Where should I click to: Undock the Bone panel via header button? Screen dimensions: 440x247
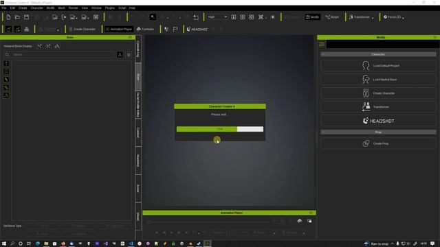pyautogui.click(x=130, y=37)
